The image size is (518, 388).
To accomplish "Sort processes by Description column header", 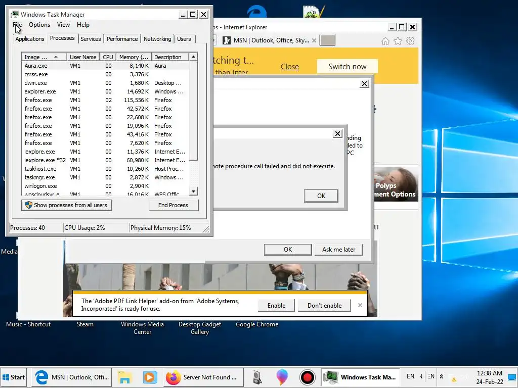I will [x=170, y=57].
